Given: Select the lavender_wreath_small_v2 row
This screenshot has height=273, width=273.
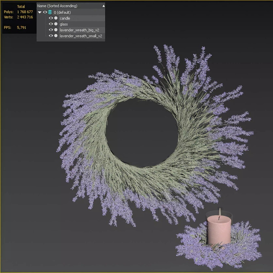Looking at the screenshot, I should click(82, 36).
